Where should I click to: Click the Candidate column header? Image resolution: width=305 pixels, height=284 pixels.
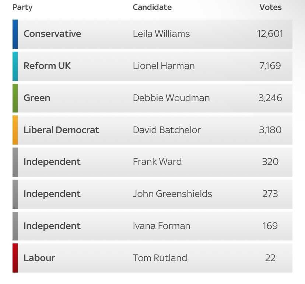pyautogui.click(x=152, y=7)
